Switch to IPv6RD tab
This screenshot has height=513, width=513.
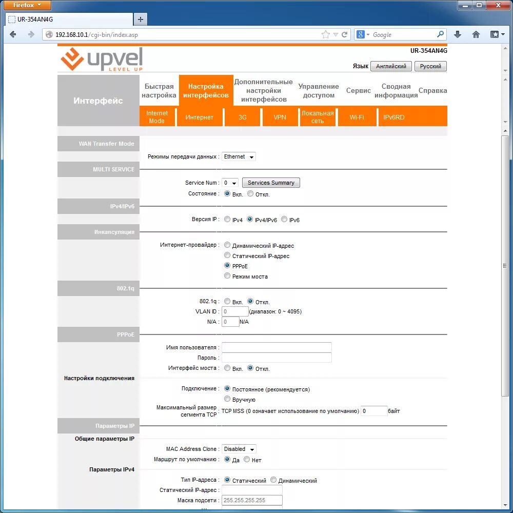tap(394, 117)
